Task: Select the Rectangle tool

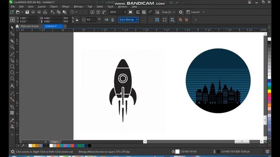Action: [x=12, y=67]
